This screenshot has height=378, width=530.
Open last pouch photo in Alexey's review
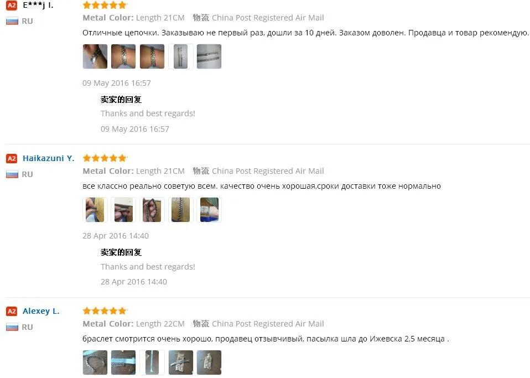pos(209,363)
